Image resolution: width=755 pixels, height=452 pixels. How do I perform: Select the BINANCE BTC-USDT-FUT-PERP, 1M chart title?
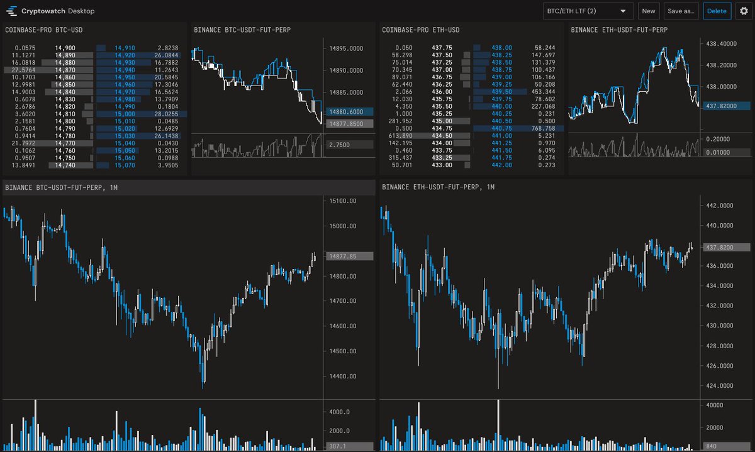point(62,187)
